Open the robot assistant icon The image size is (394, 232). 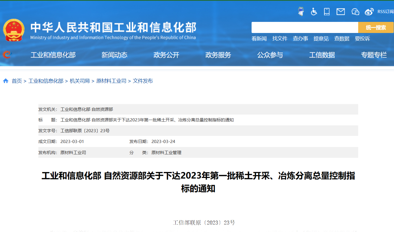coord(300,12)
